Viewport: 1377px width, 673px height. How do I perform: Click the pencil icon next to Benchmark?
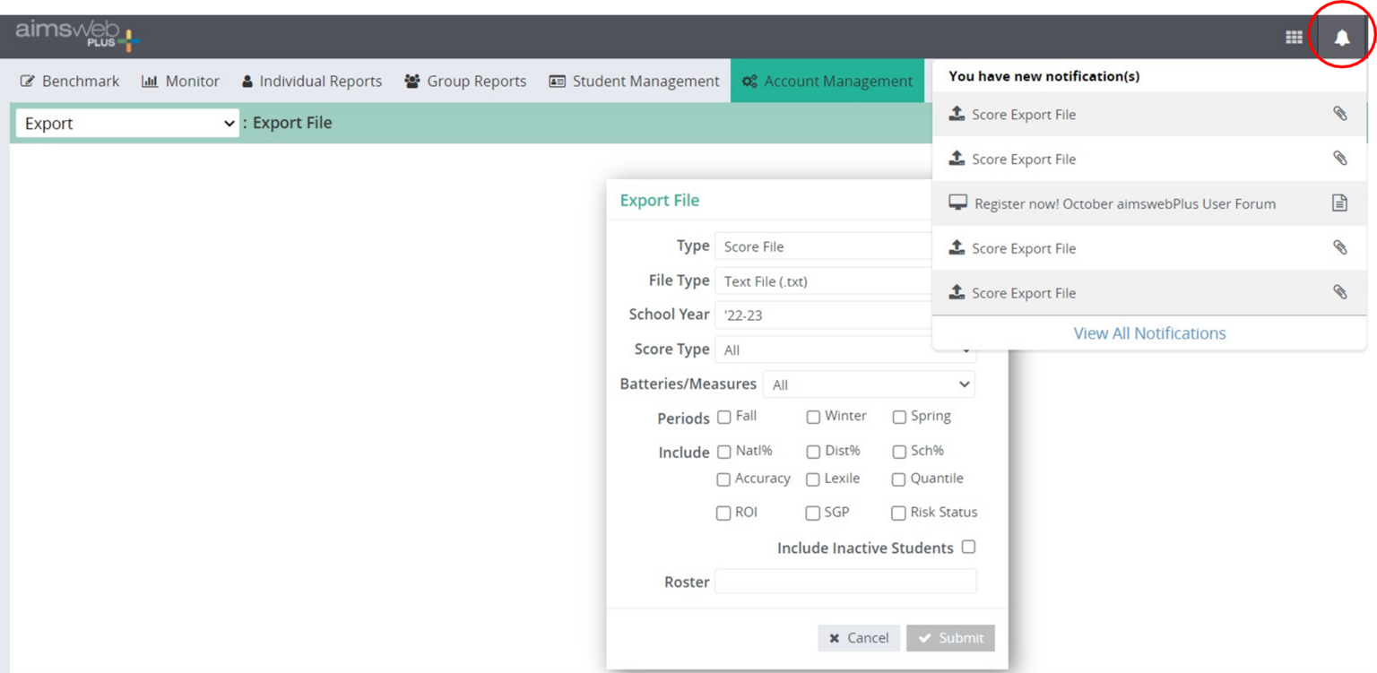coord(27,81)
